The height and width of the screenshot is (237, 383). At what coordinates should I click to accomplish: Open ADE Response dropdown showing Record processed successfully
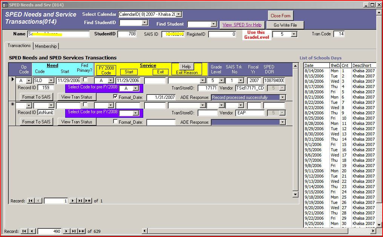pos(282,97)
